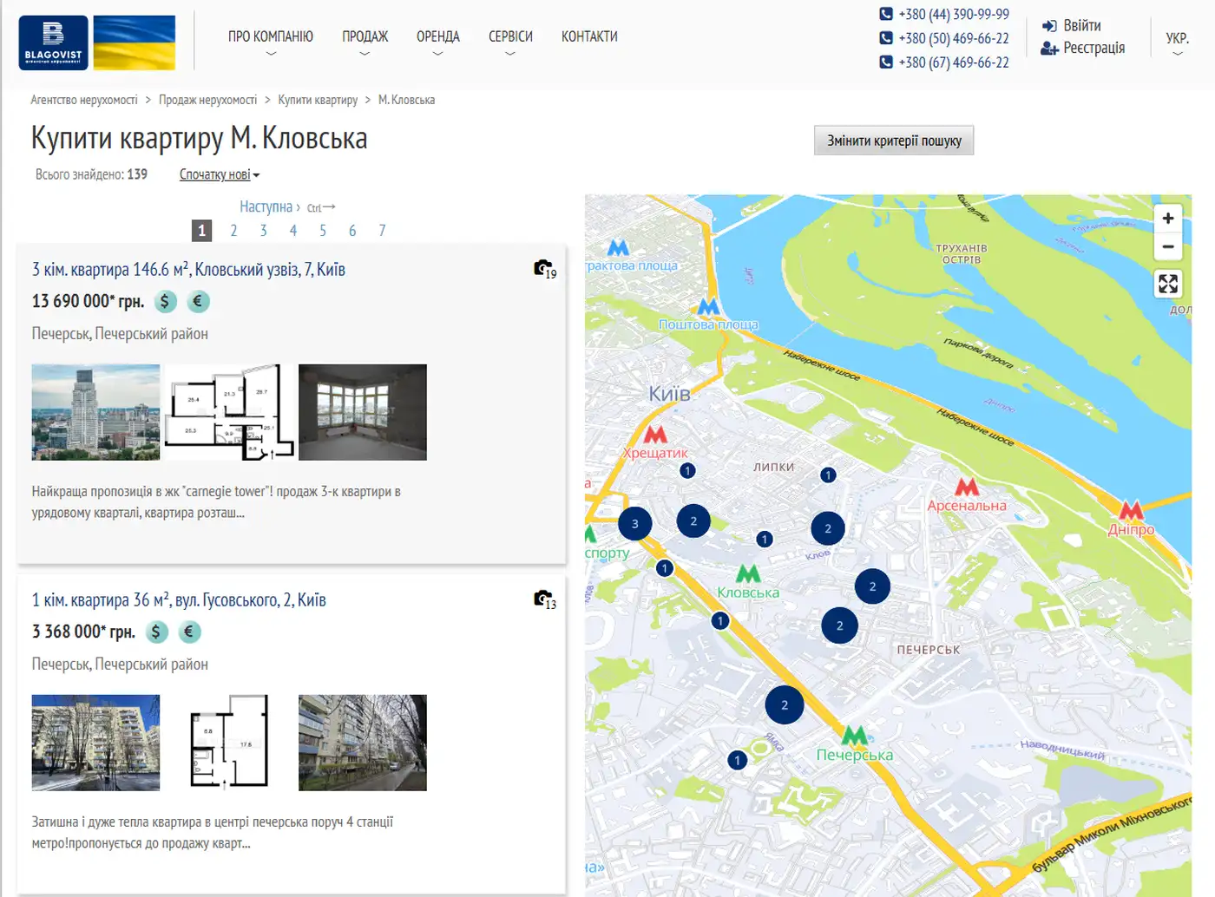
Task: Select map cluster marker with number 3
Action: pos(635,523)
